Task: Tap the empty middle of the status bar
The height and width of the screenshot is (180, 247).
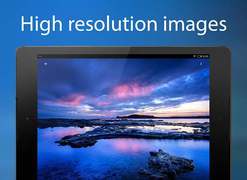Action: (x=117, y=56)
